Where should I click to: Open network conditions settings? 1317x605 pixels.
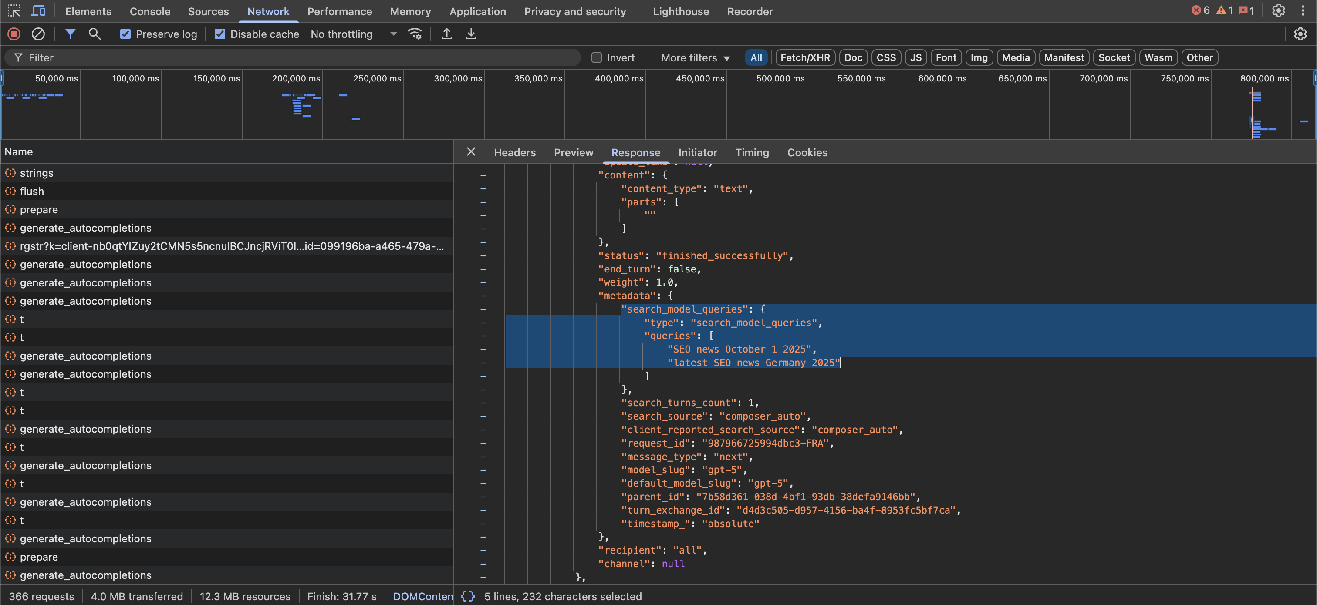pyautogui.click(x=415, y=34)
